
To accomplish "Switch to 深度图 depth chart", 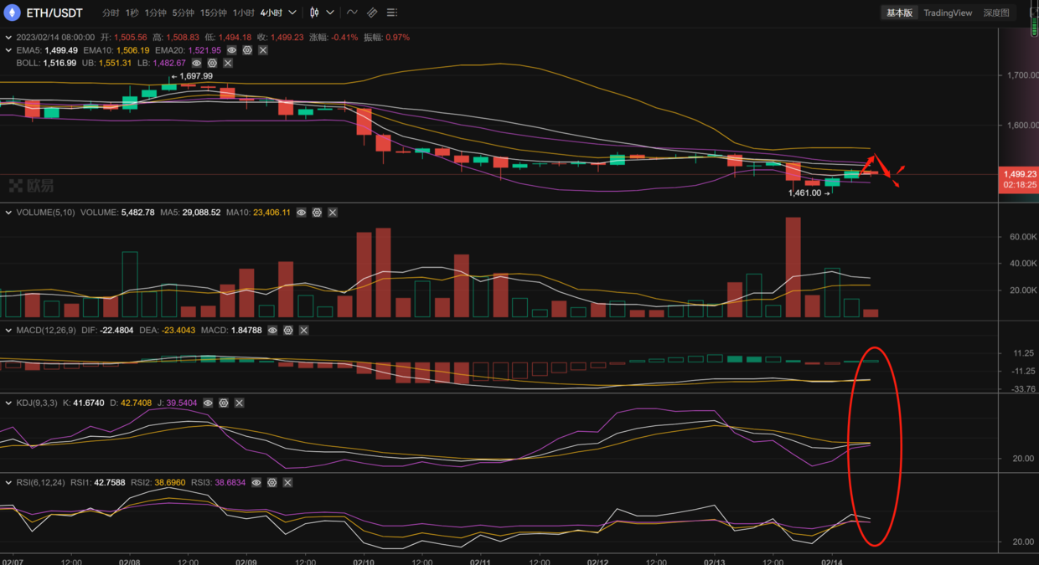I will coord(996,13).
